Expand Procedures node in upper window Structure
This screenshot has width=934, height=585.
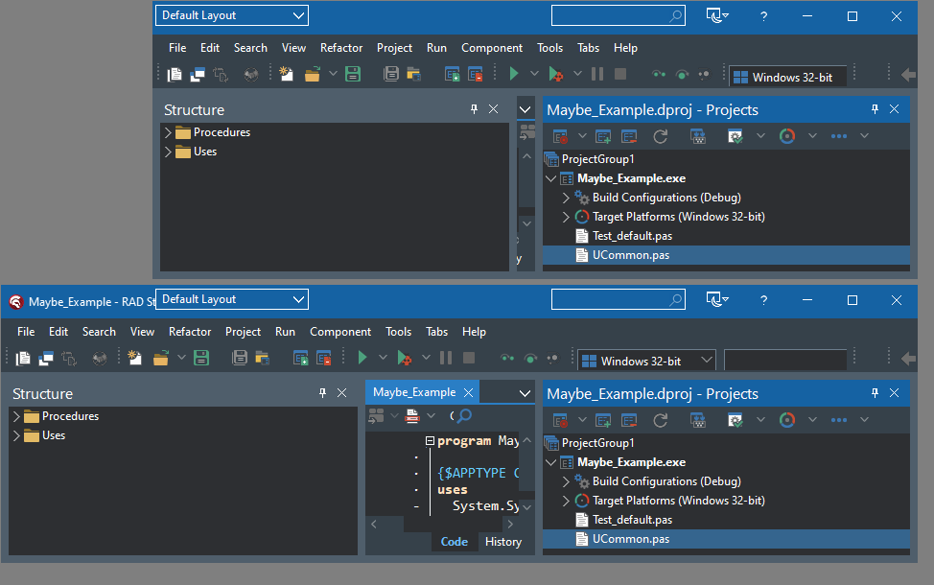point(168,132)
